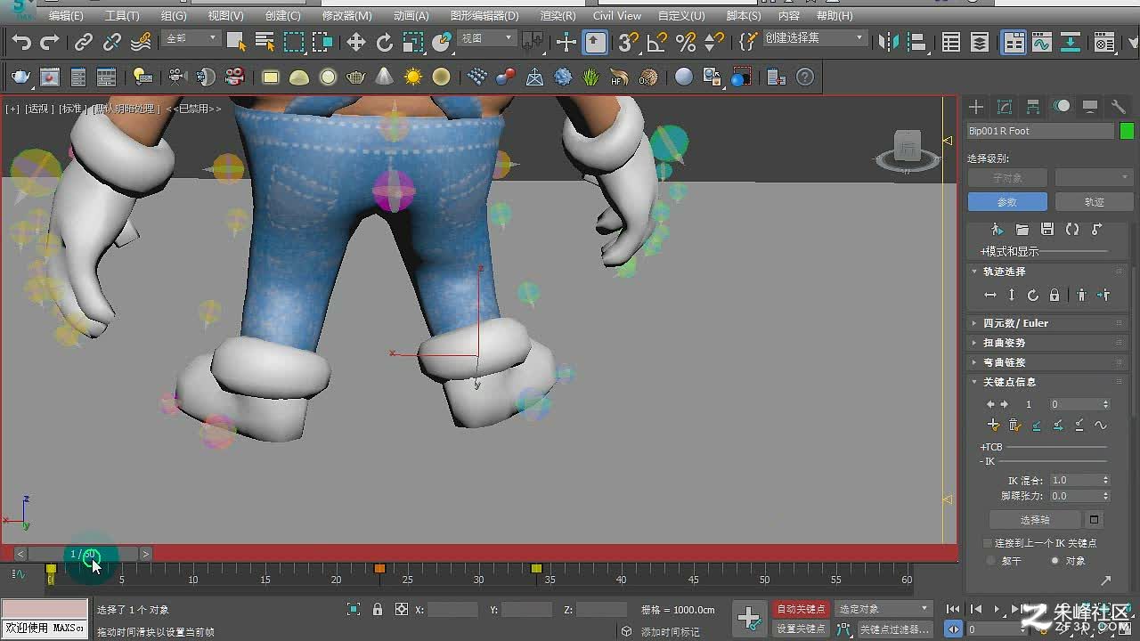Click the 设置关键点 button
The image size is (1140, 641).
pyautogui.click(x=801, y=629)
